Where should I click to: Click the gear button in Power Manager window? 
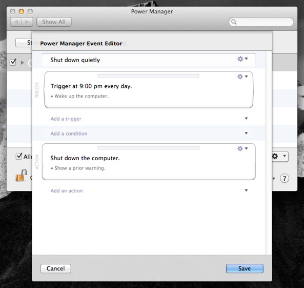280,157
